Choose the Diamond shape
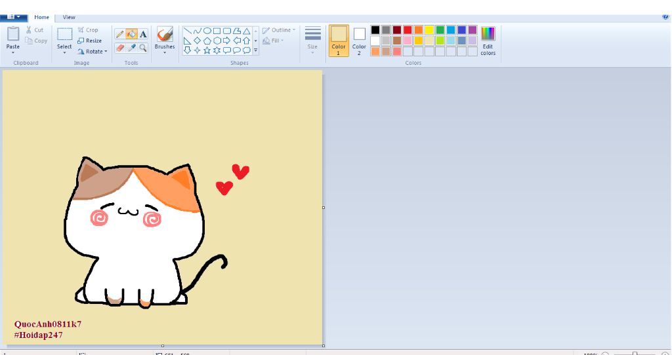 tap(197, 41)
